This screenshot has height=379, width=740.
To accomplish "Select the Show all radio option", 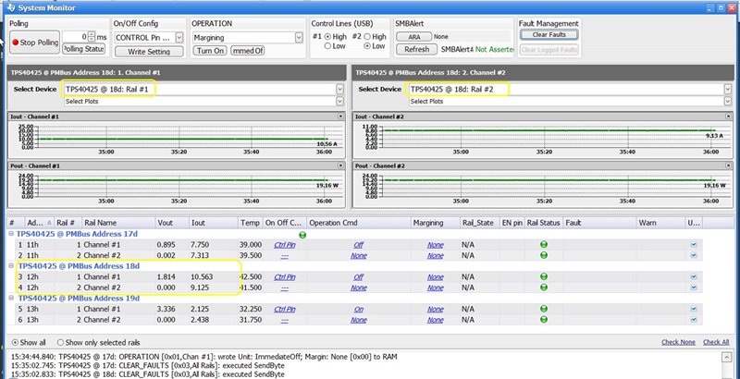I will click(x=15, y=343).
